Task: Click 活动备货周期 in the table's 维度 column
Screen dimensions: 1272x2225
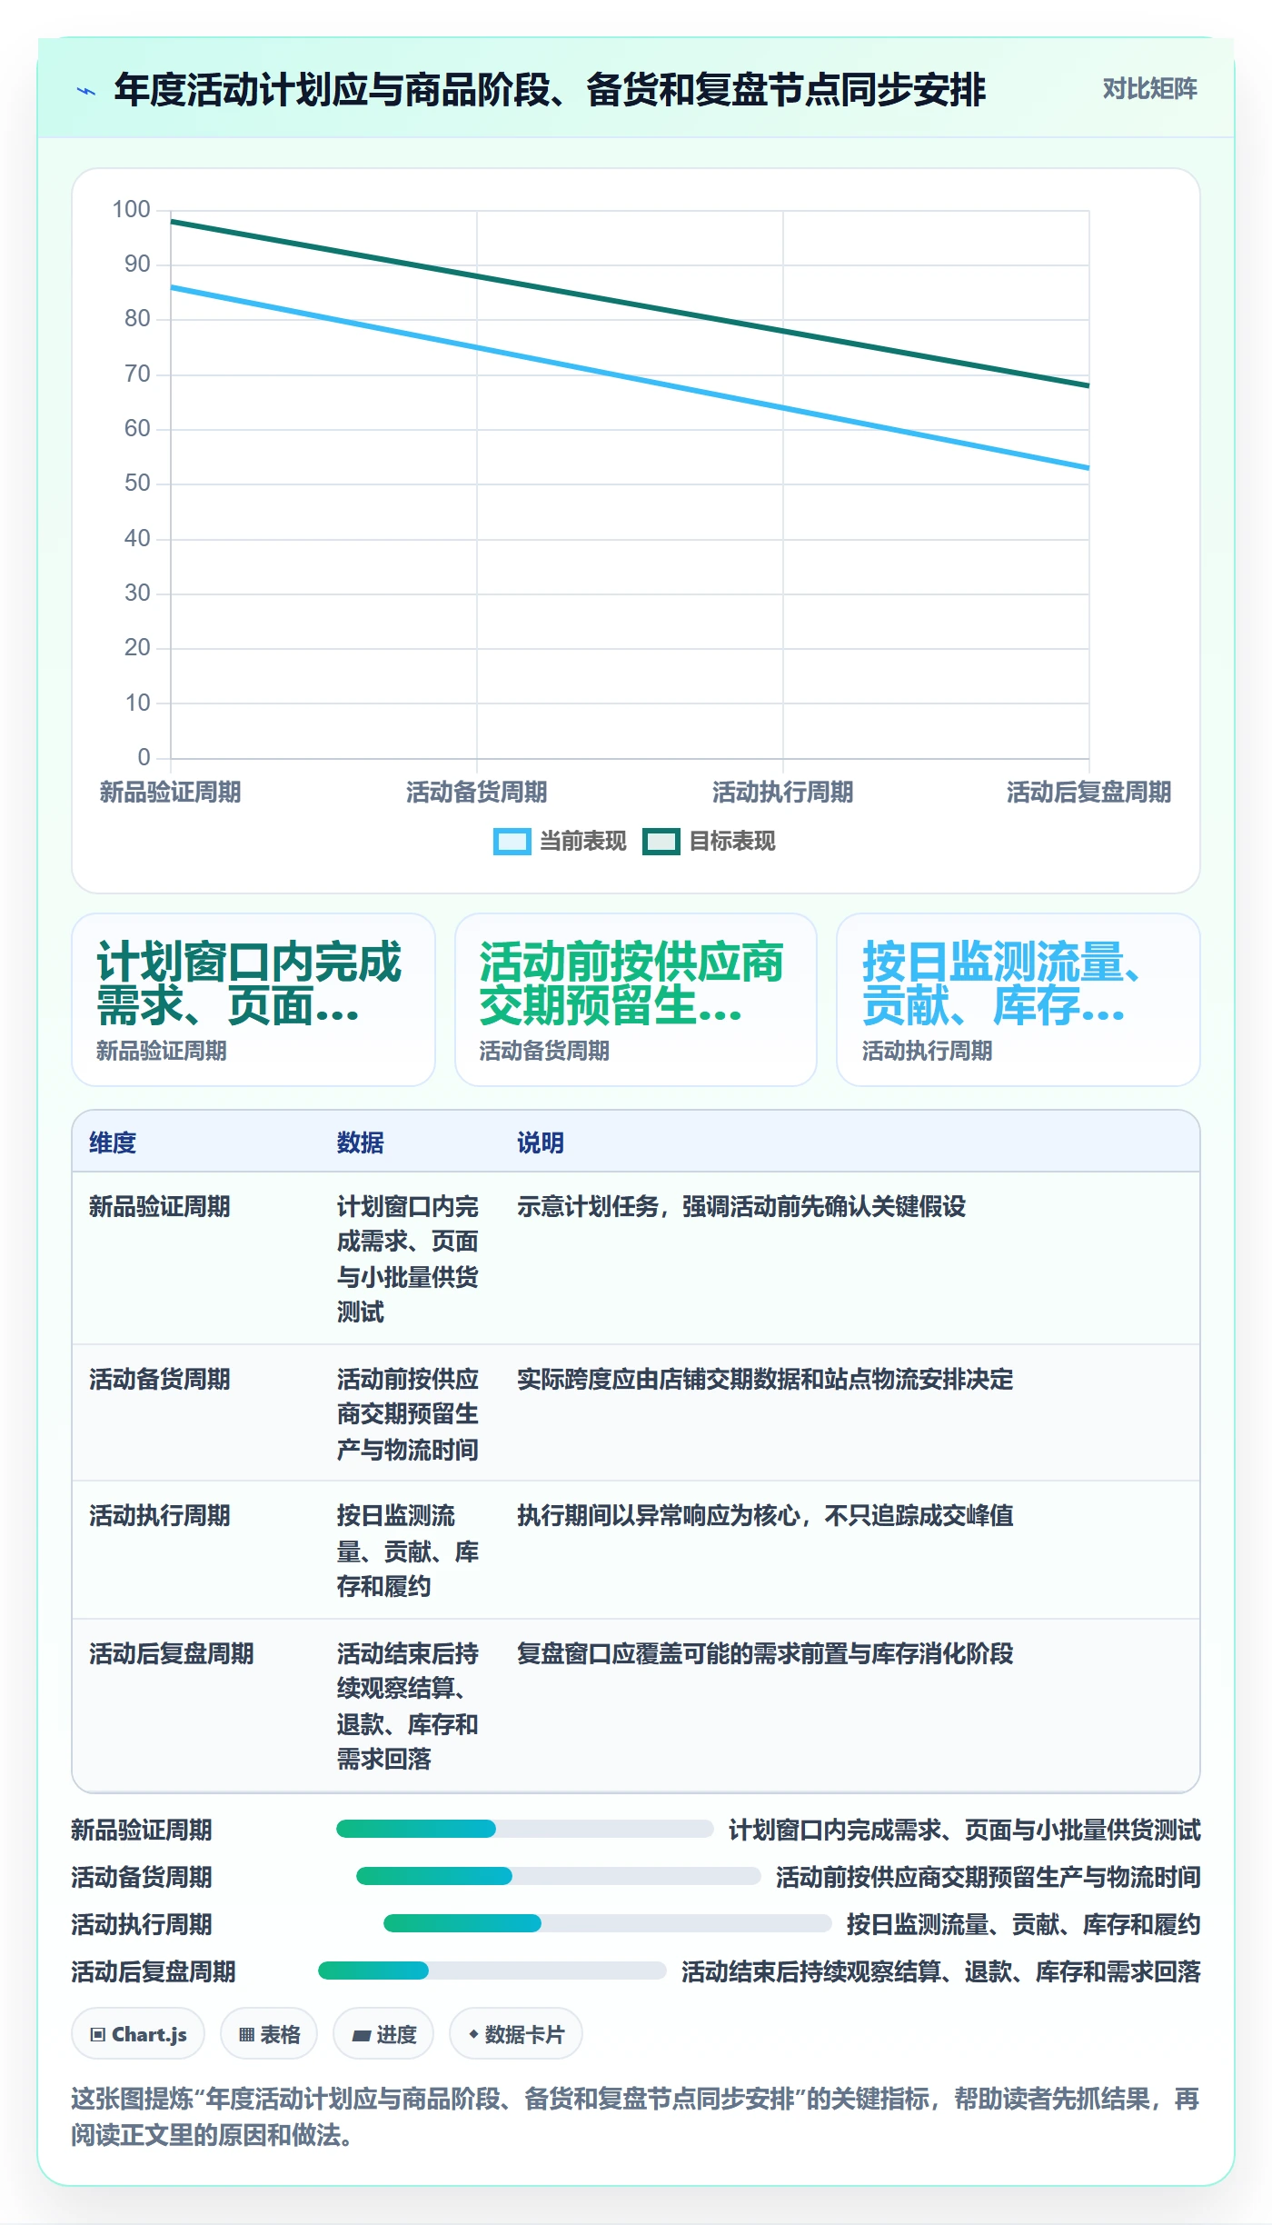Action: (160, 1380)
